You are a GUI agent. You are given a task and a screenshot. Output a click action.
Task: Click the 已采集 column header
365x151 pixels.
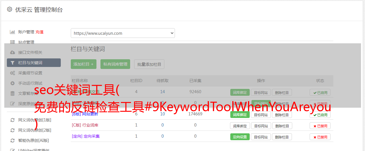point(195,81)
